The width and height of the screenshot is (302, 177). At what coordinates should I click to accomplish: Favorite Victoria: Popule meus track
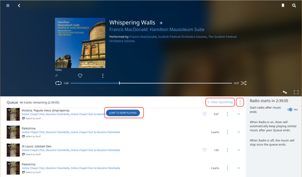click(205, 114)
